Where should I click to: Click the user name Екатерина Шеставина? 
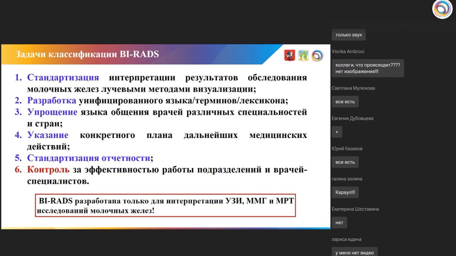click(x=355, y=209)
